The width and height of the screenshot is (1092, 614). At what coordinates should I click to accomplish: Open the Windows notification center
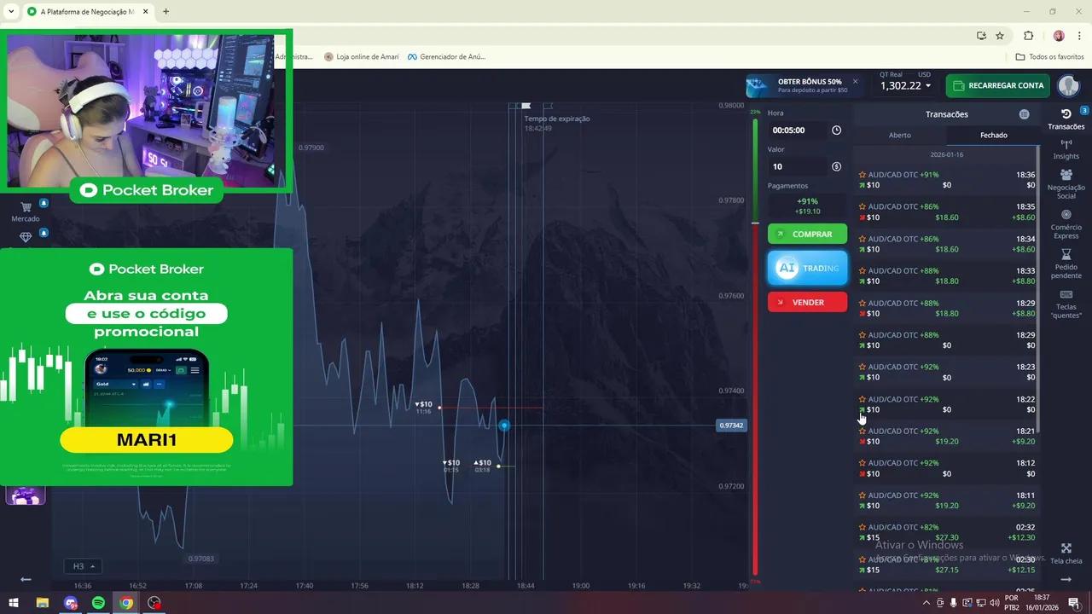point(1073,603)
